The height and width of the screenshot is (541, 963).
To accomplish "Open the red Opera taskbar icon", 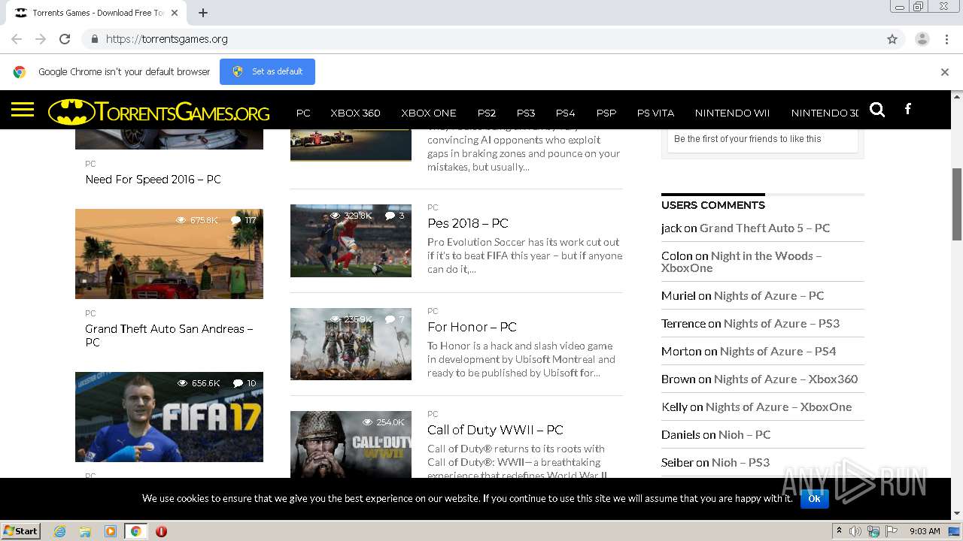I will [161, 531].
